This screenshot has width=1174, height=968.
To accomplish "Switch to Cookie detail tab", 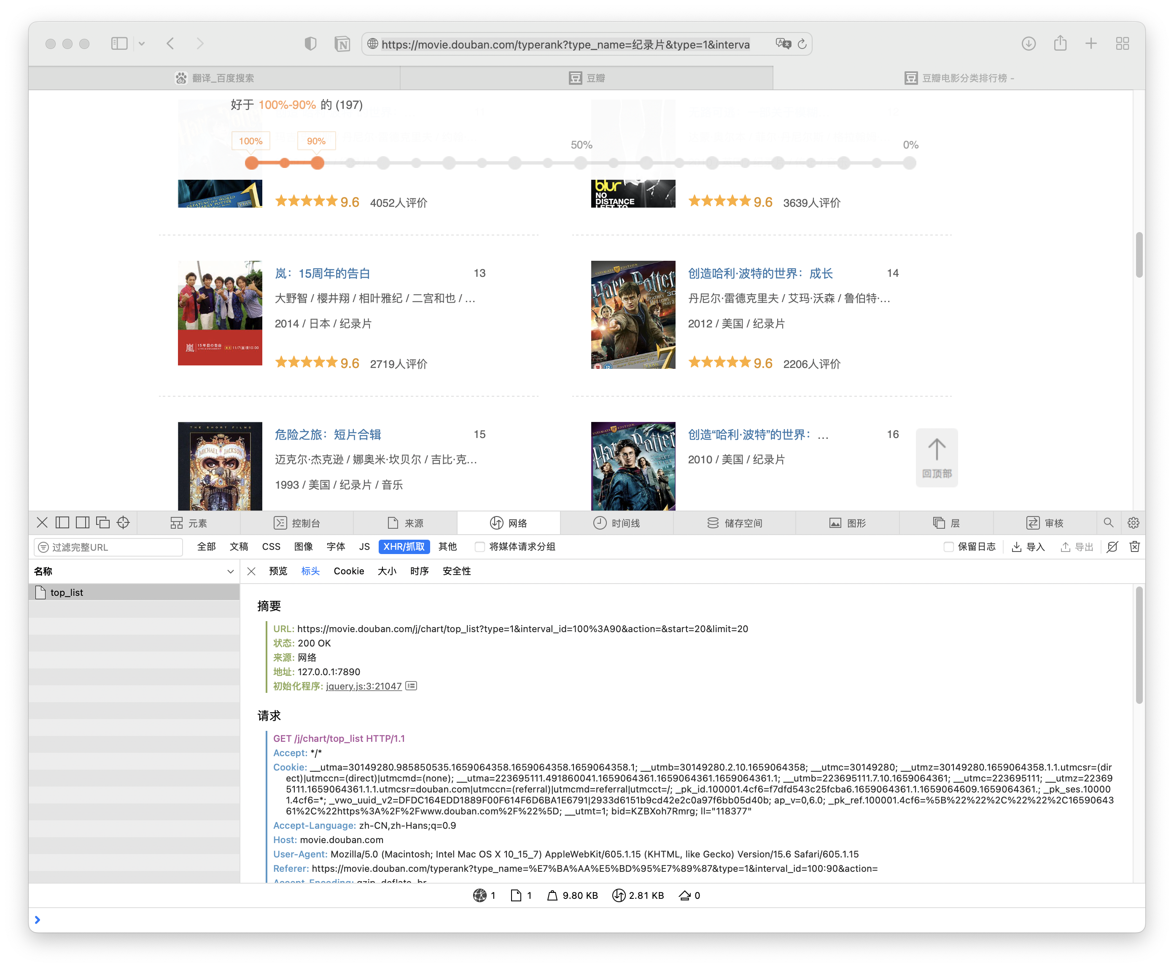I will [x=349, y=571].
